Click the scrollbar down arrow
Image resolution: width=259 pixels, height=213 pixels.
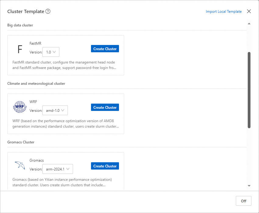(249, 186)
